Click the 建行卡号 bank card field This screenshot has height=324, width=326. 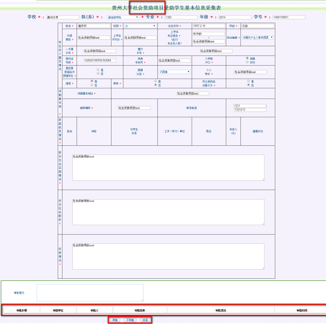point(216,51)
